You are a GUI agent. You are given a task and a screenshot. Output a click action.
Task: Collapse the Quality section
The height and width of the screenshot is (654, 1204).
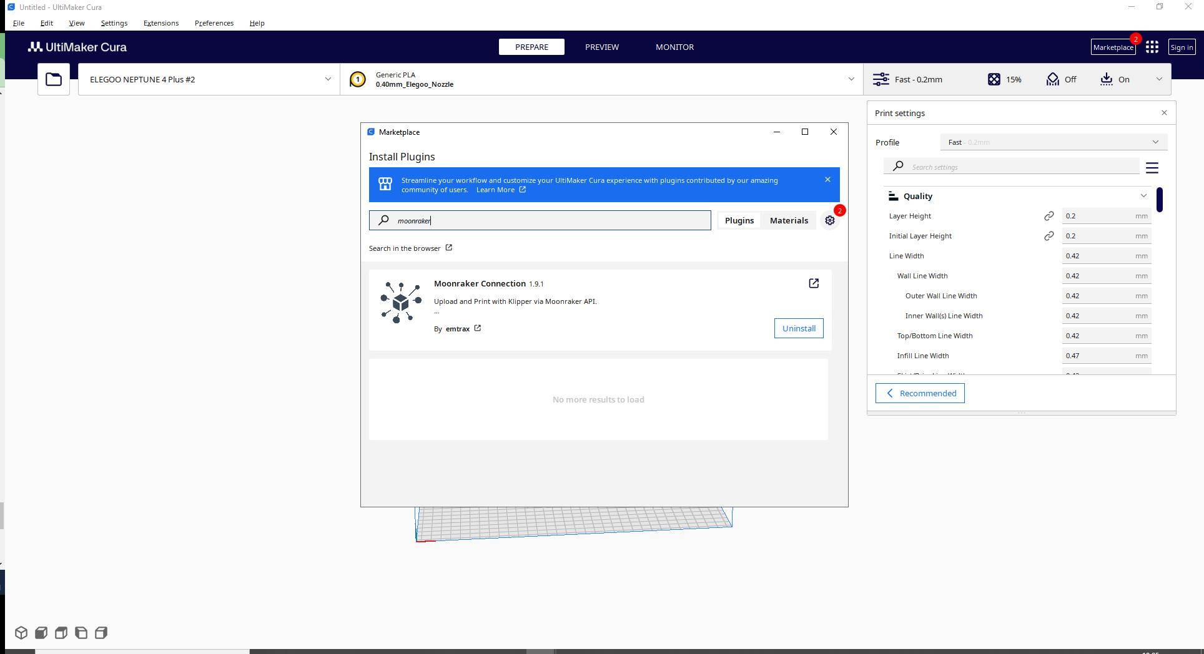(1143, 196)
